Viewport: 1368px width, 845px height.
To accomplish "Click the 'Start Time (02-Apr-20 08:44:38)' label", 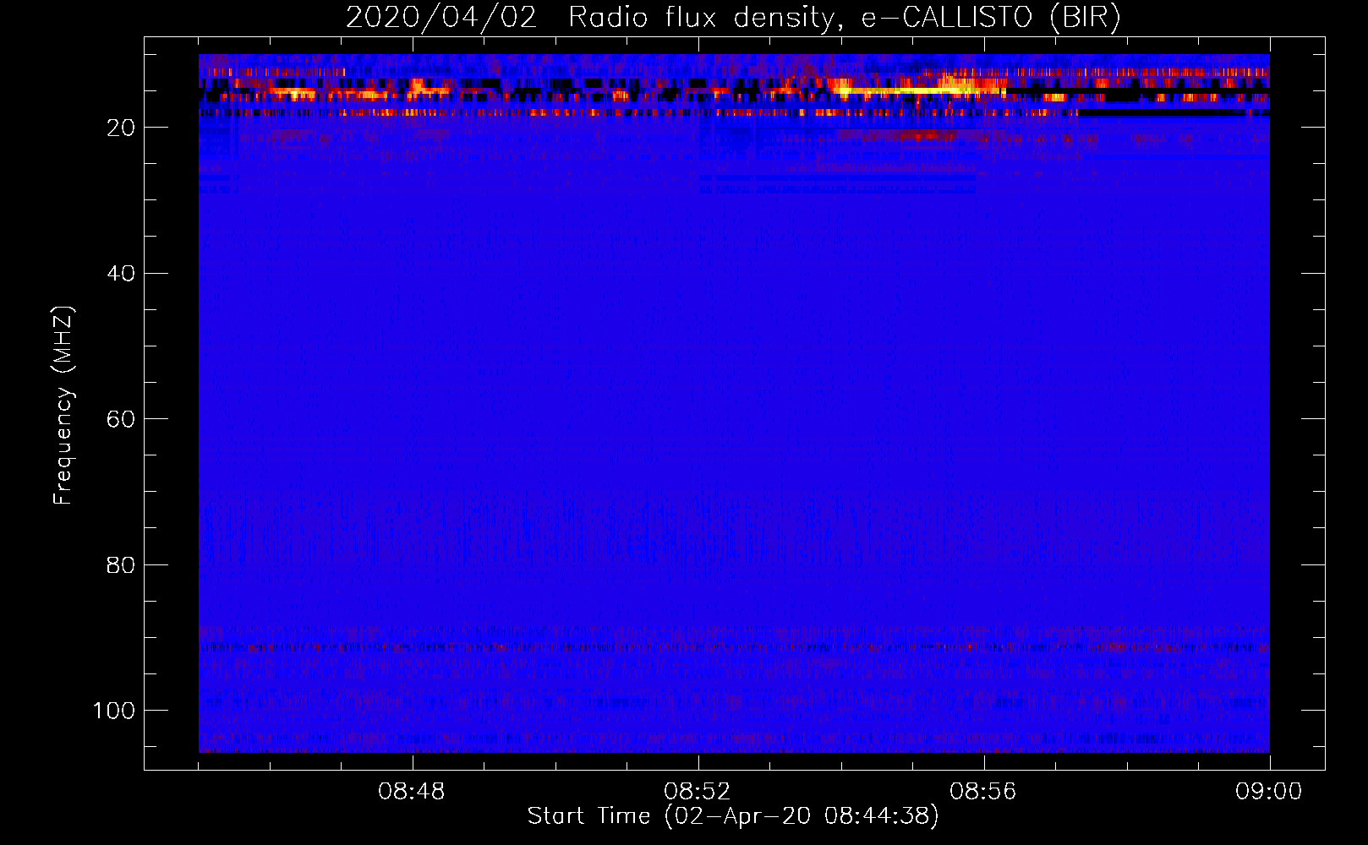I will 733,816.
